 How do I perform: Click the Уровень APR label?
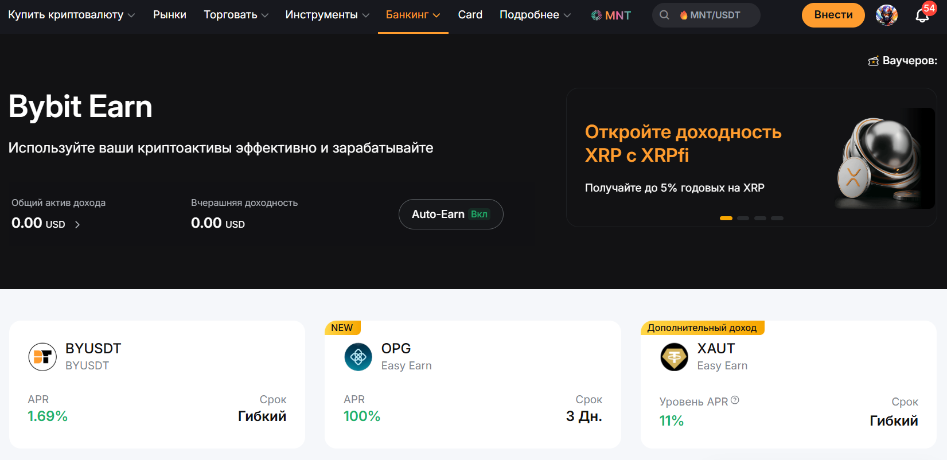[694, 402]
